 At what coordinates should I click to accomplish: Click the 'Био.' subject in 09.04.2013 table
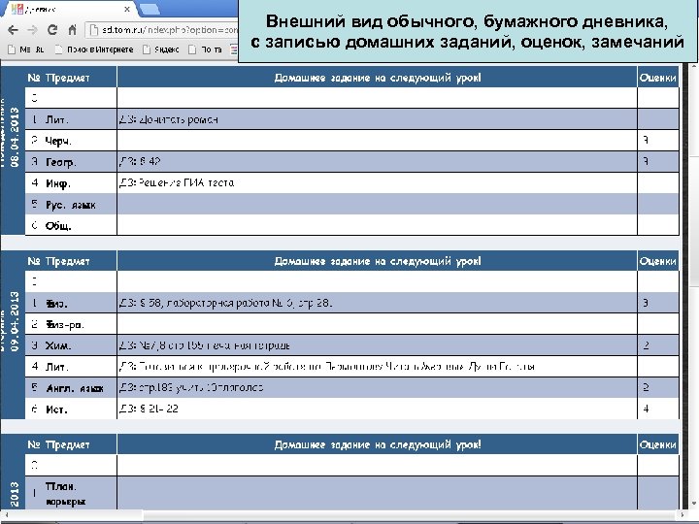[x=56, y=304]
